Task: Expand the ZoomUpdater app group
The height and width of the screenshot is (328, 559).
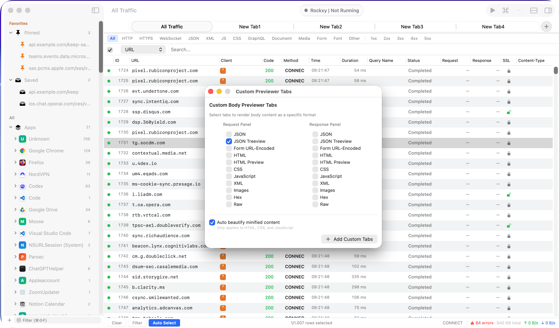Action: click(x=15, y=292)
